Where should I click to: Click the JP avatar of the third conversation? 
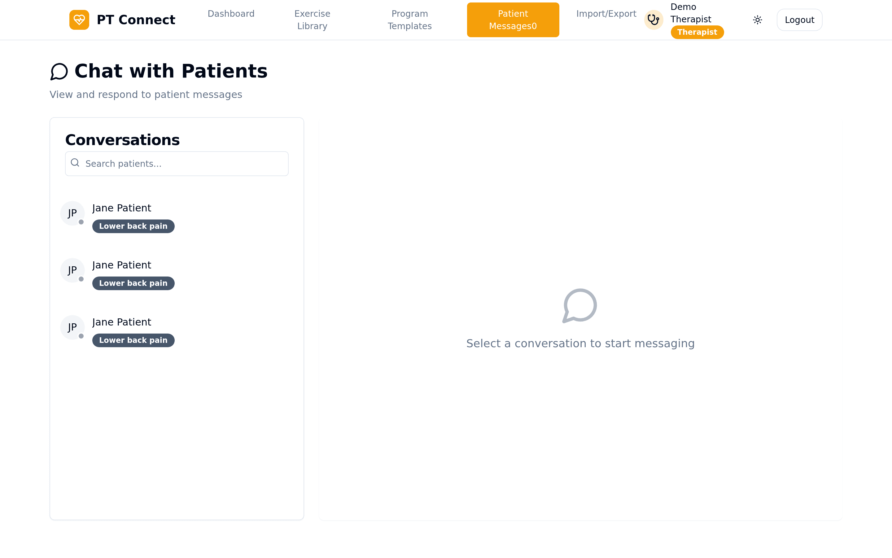click(x=72, y=327)
